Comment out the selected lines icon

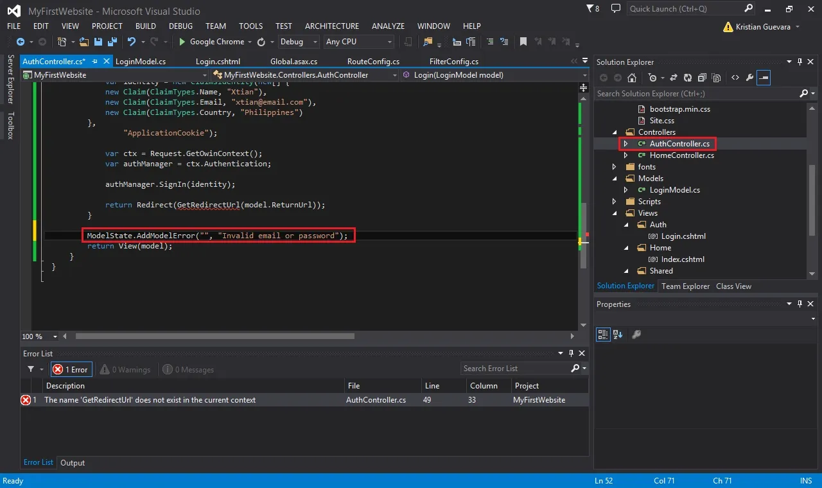point(490,42)
